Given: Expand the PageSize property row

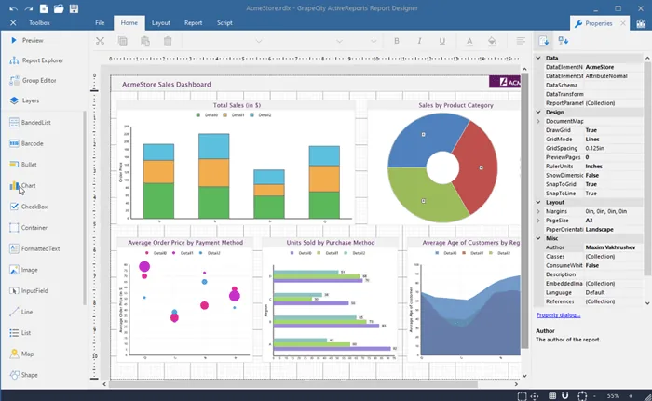Looking at the screenshot, I should click(538, 221).
